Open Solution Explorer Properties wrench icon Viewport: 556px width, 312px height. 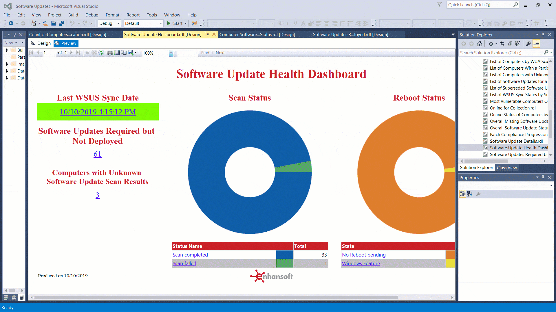(x=528, y=44)
